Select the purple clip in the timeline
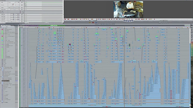The image size is (193, 108). pyautogui.click(x=70, y=44)
